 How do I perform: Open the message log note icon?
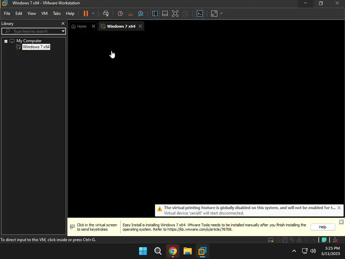tap(324, 240)
